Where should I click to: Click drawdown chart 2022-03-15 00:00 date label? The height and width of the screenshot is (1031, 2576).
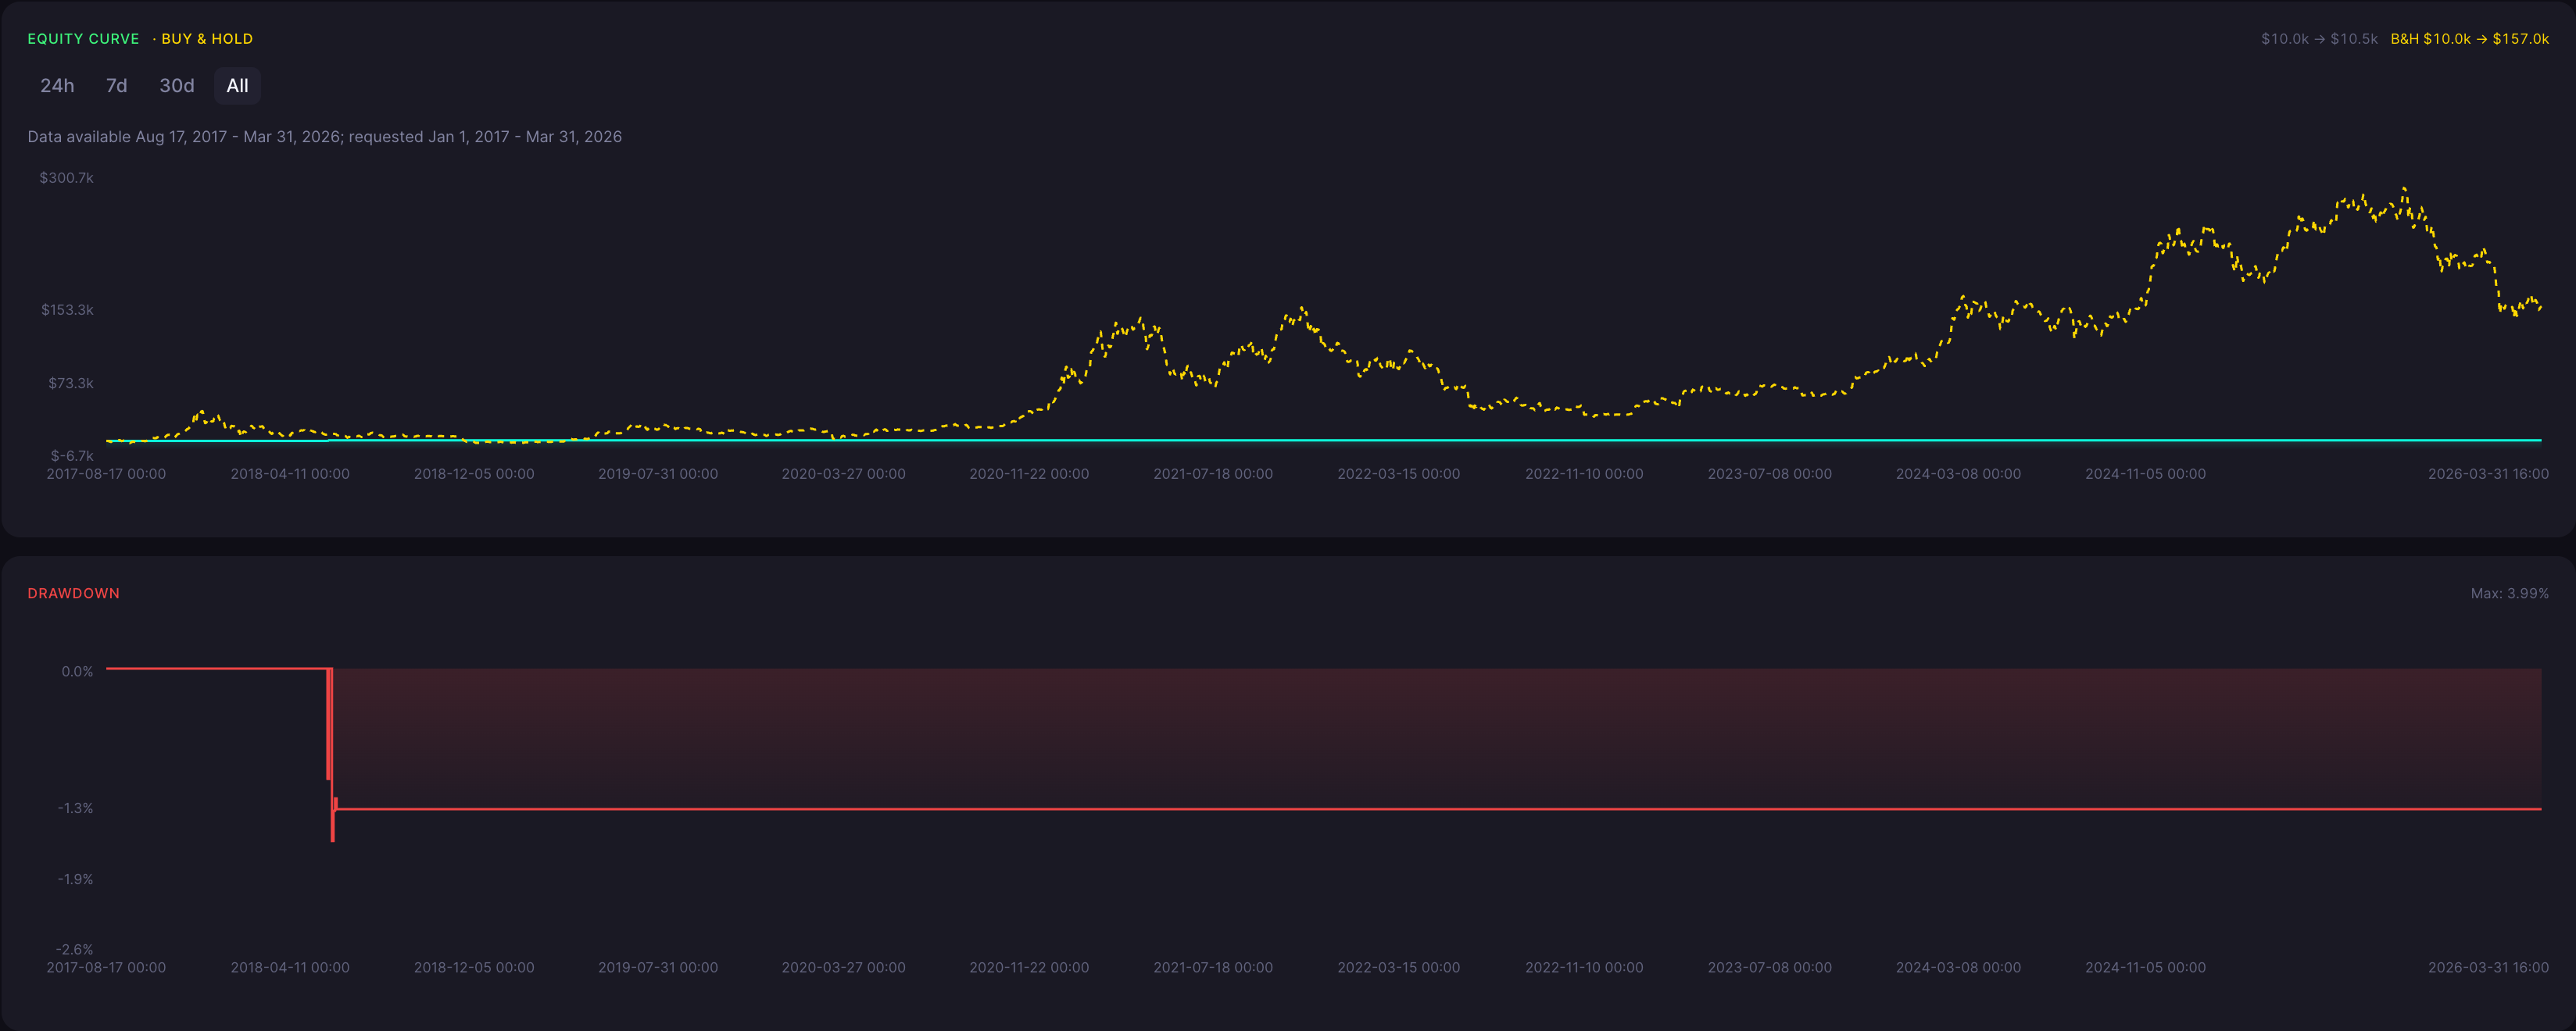(x=1398, y=967)
